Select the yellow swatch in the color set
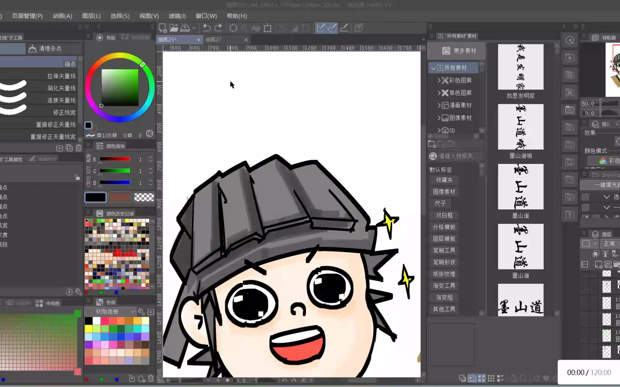 click(89, 329)
